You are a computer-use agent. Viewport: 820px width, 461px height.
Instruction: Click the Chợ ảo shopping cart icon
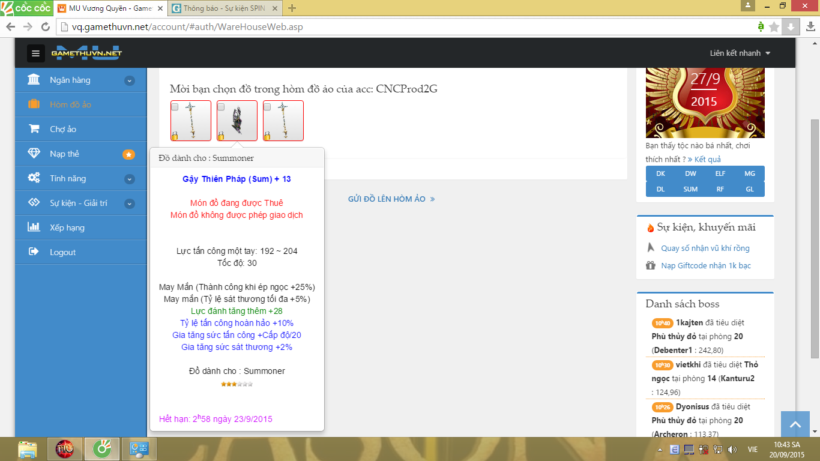34,129
